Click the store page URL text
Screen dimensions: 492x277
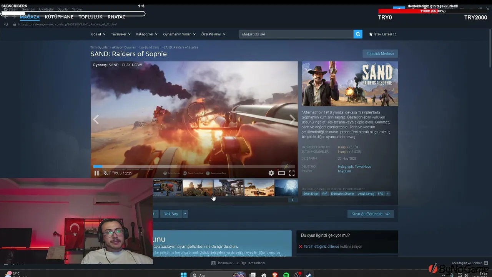click(67, 24)
